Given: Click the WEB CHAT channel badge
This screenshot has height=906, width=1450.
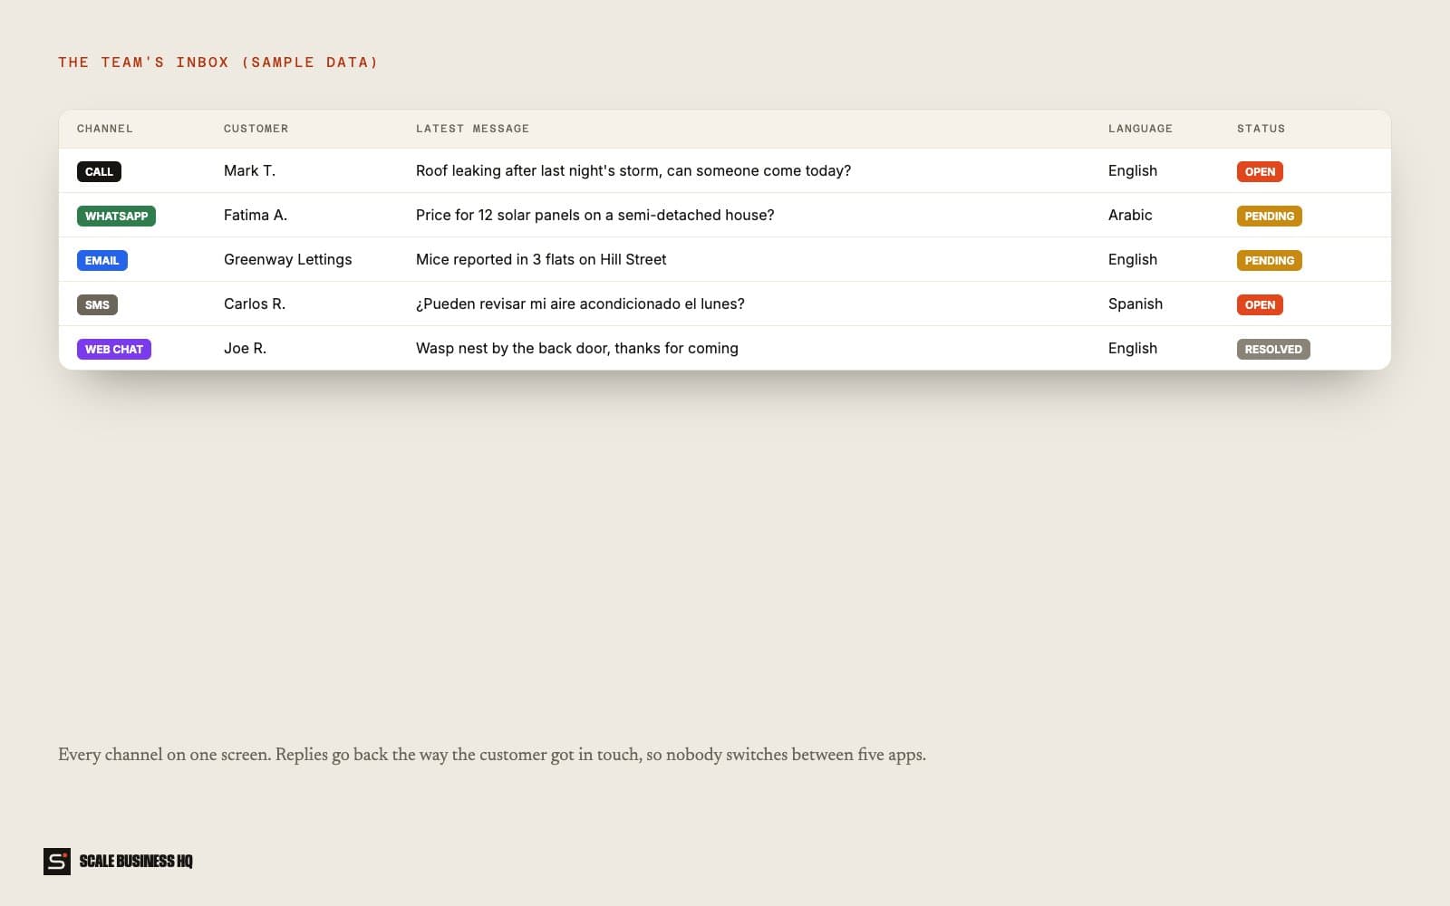Looking at the screenshot, I should coord(114,349).
